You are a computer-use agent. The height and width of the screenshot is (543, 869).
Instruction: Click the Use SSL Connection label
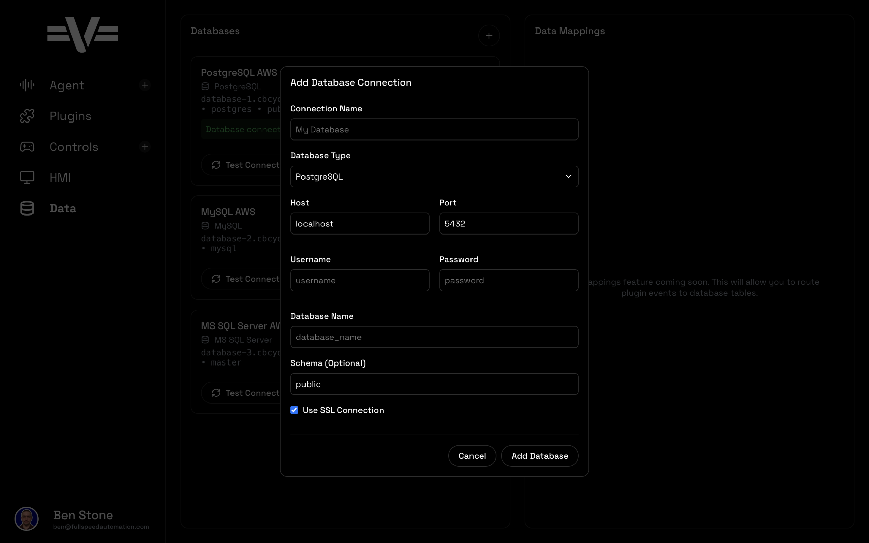pyautogui.click(x=343, y=410)
